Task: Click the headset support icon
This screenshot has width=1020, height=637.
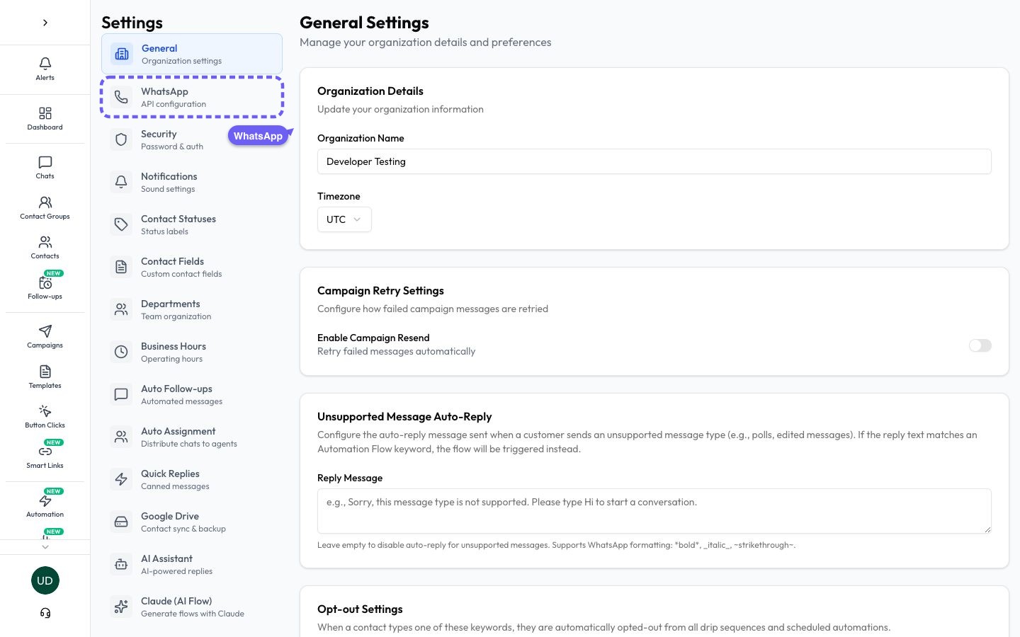Action: [x=45, y=613]
